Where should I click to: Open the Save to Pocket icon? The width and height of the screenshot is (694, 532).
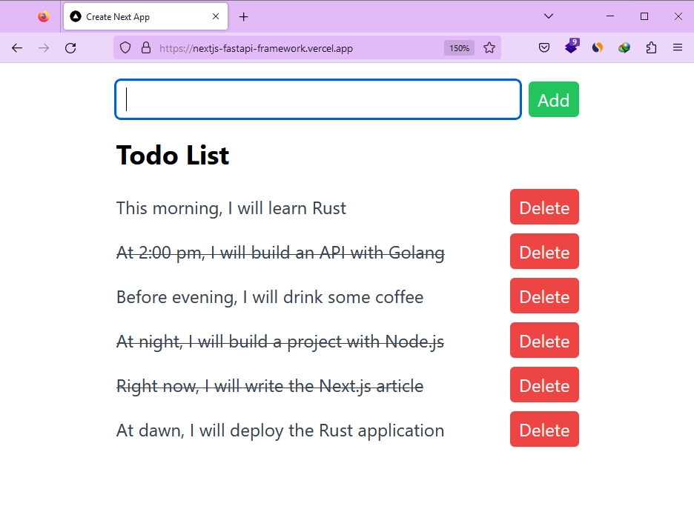[543, 47]
